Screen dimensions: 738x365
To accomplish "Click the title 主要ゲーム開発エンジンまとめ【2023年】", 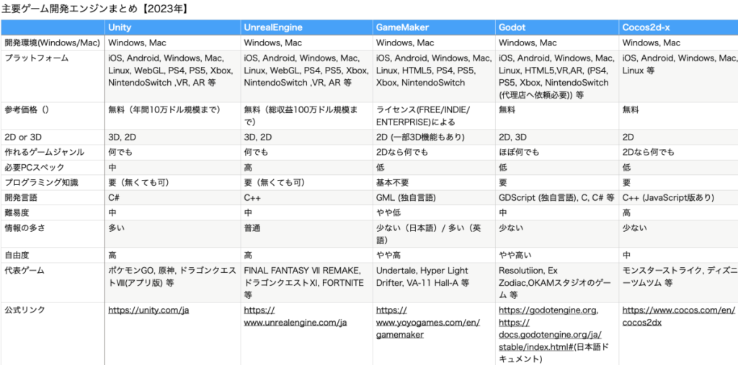I will pos(95,9).
